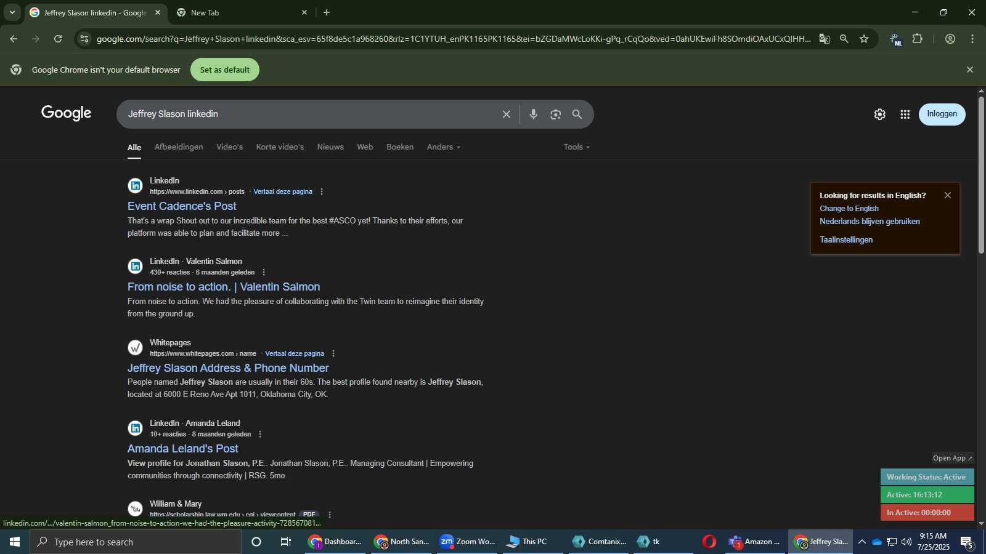This screenshot has height=554, width=986.
Task: Clear the search box with the X icon
Action: (x=506, y=114)
